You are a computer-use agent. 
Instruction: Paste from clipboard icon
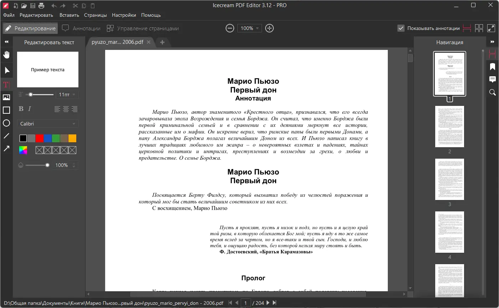pyautogui.click(x=93, y=6)
